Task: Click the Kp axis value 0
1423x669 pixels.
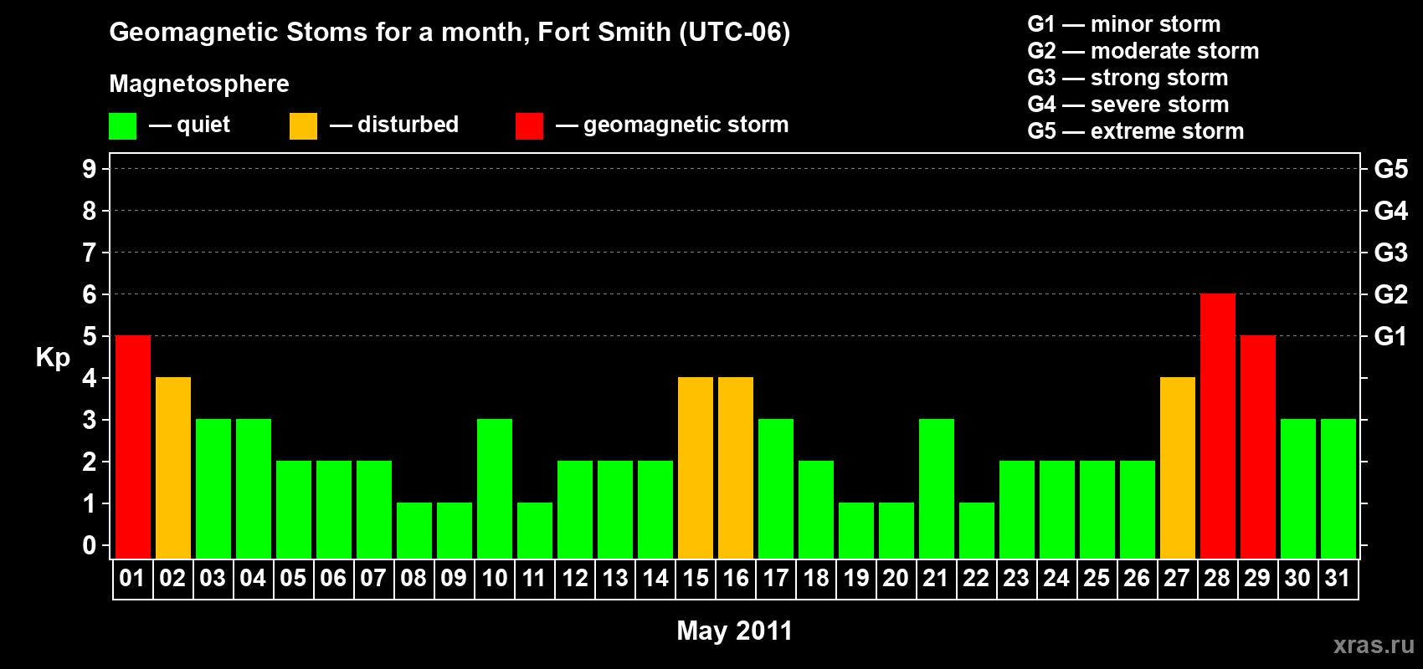Action: [90, 545]
